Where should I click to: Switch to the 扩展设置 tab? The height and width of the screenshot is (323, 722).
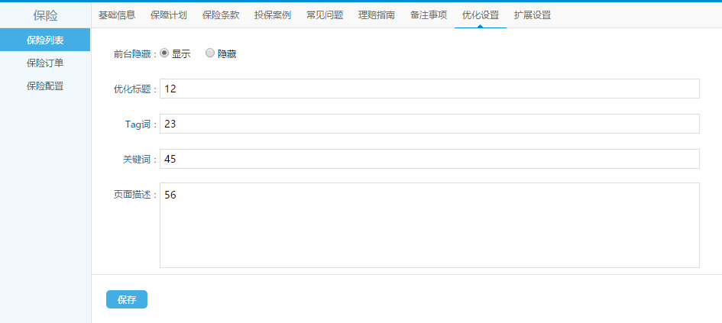click(533, 15)
